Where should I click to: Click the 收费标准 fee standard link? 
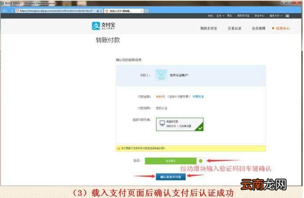[x=198, y=96]
